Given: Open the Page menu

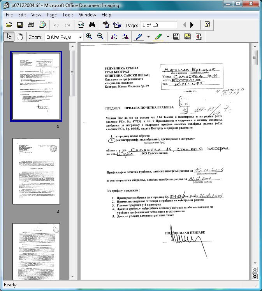Looking at the screenshot, I should pyautogui.click(x=52, y=15).
